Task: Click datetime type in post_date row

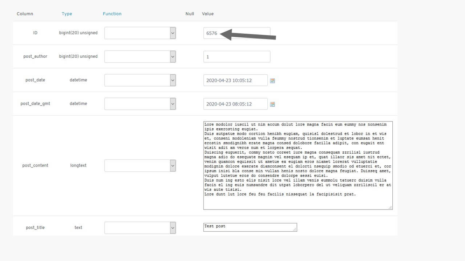Action: click(78, 80)
